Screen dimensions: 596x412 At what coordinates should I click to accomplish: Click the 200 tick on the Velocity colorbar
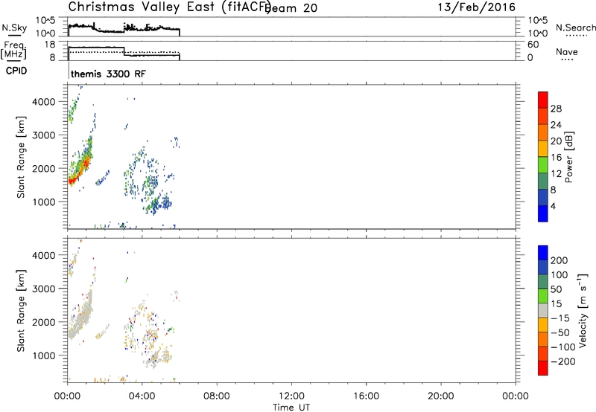pyautogui.click(x=559, y=260)
